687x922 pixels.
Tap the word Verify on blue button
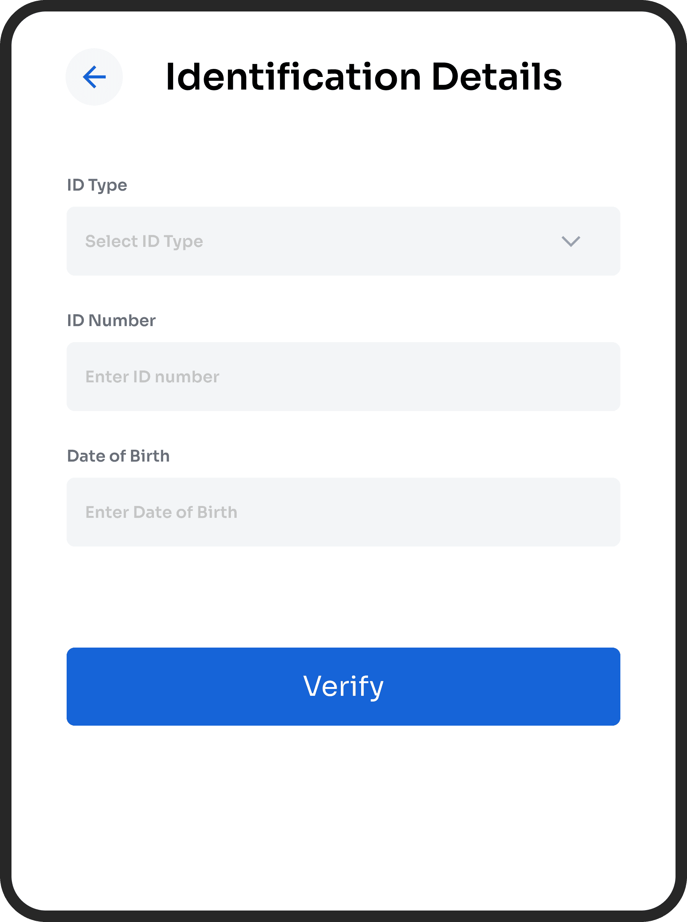click(343, 687)
